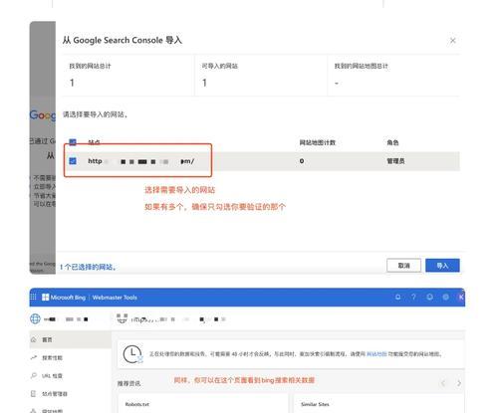Open the site selector with the globe icon

(x=59, y=319)
